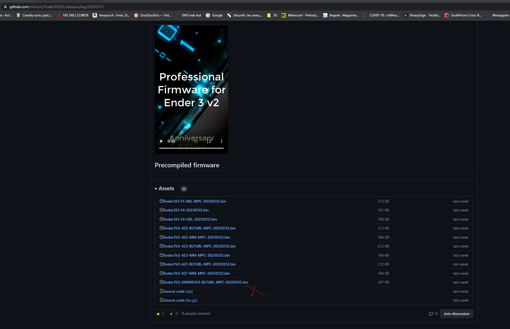Open the Sécurité : les news bookmark
This screenshot has height=329, width=510.
(x=245, y=15)
